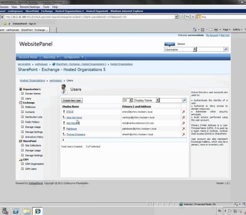Open the Erlend user link
Viewport: 246px width, 215px height.
point(70,112)
